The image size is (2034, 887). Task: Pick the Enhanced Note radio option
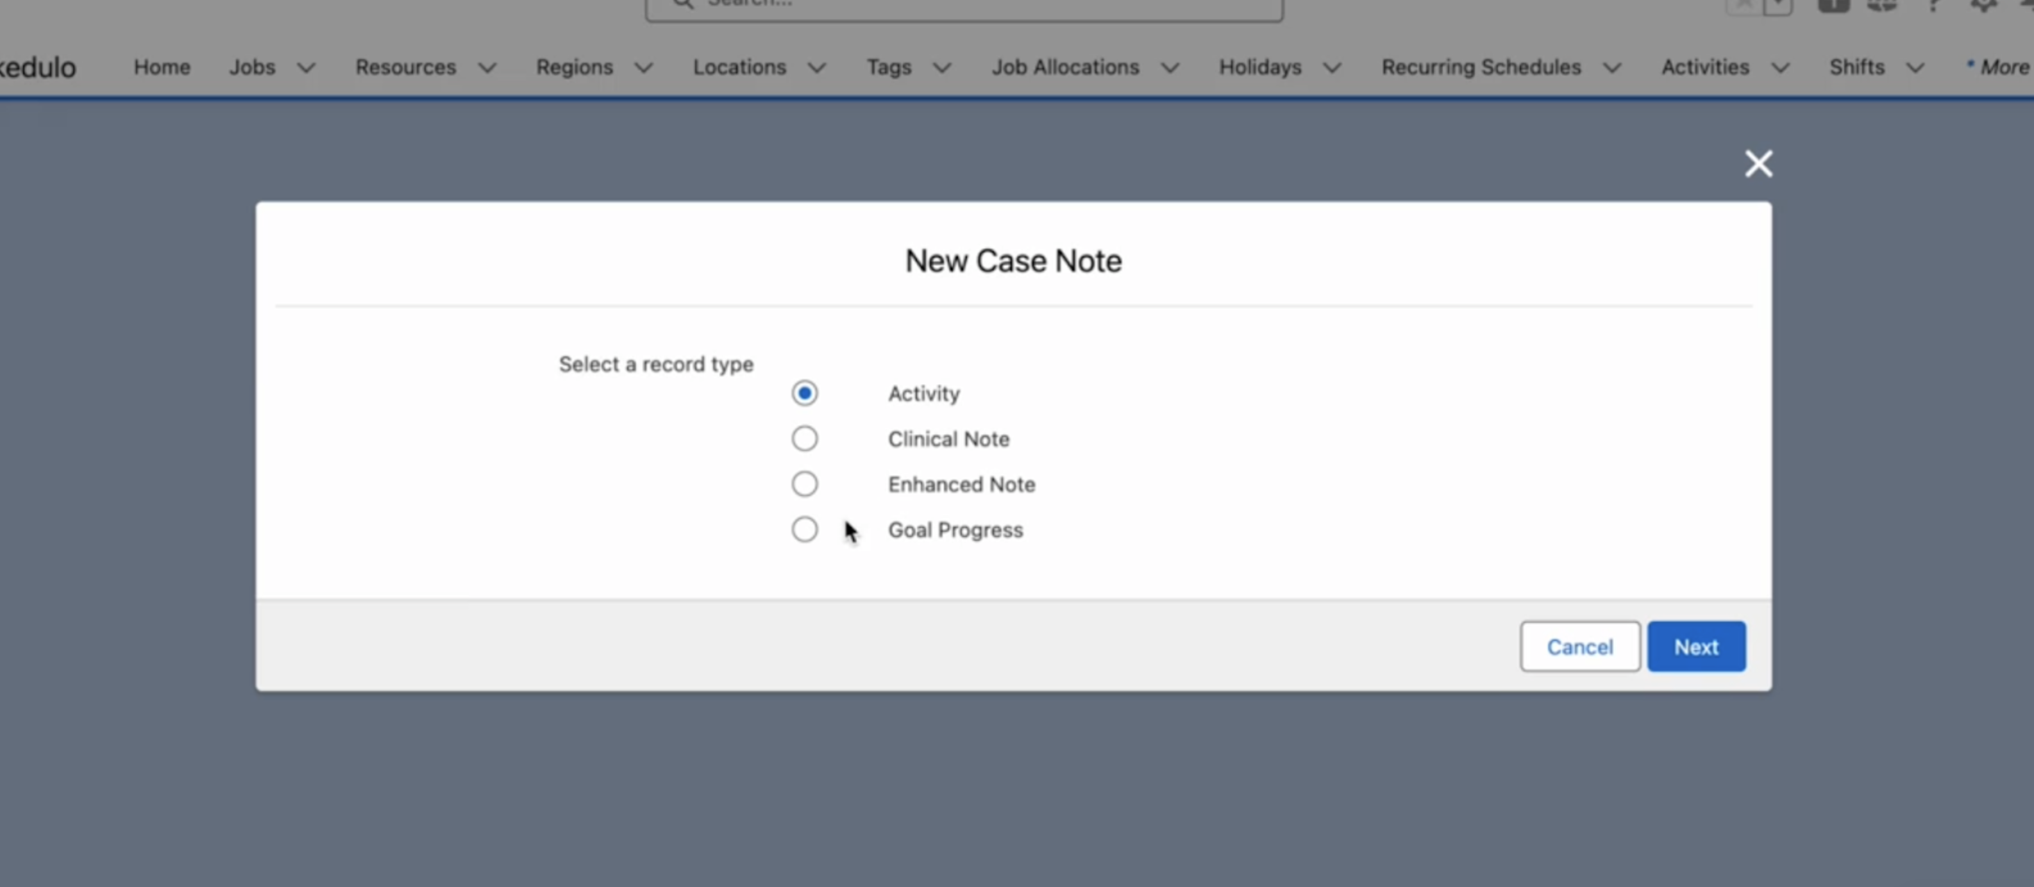804,484
